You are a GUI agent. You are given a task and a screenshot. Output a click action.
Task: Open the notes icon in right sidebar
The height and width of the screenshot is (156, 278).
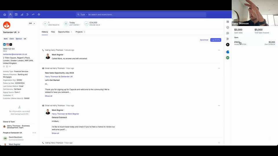click(x=228, y=33)
